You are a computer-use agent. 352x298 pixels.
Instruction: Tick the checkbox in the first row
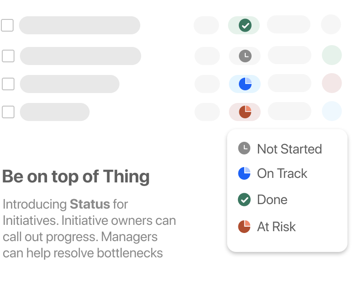(7, 25)
